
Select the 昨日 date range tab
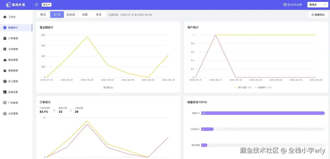coord(43,15)
